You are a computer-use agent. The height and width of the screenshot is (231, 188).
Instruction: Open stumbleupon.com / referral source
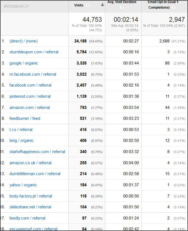click(x=34, y=52)
